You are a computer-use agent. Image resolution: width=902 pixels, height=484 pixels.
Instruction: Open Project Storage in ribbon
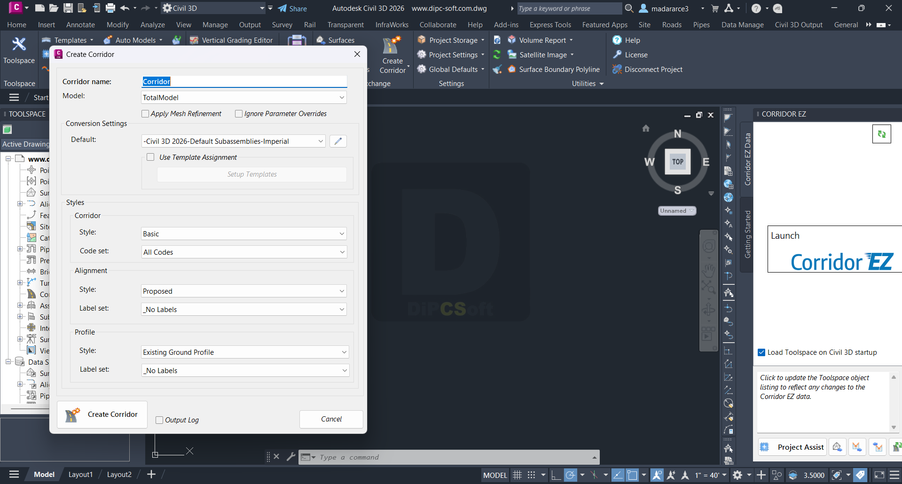[x=450, y=40]
